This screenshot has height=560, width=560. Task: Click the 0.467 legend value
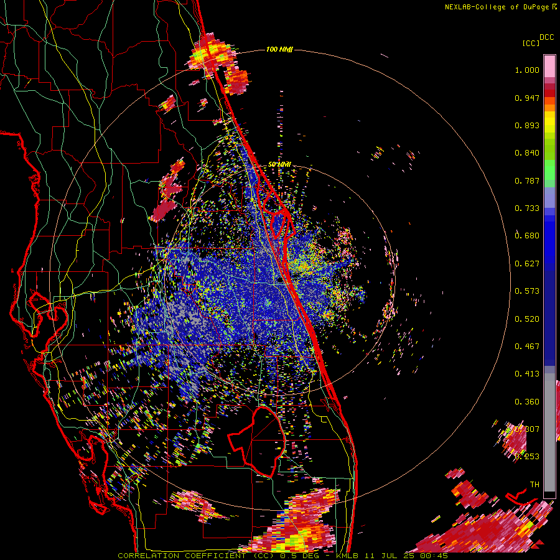coord(527,347)
